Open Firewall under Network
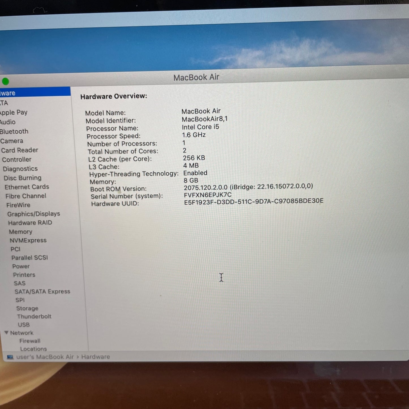 point(30,341)
